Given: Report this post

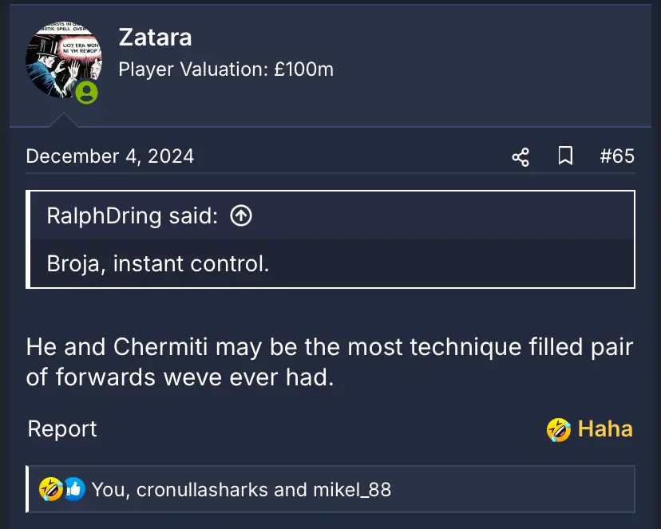Looking at the screenshot, I should [x=62, y=428].
